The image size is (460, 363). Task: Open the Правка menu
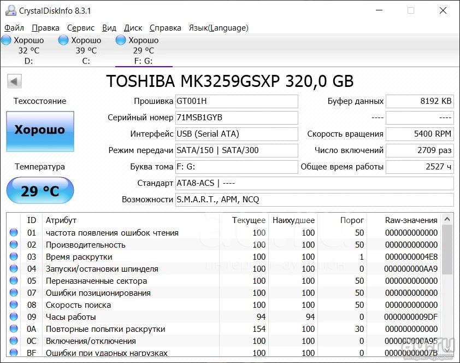coord(45,28)
